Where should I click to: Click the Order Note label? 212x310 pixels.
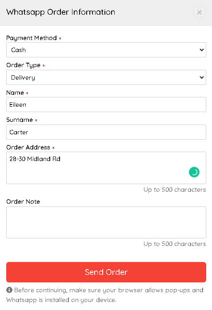(23, 201)
